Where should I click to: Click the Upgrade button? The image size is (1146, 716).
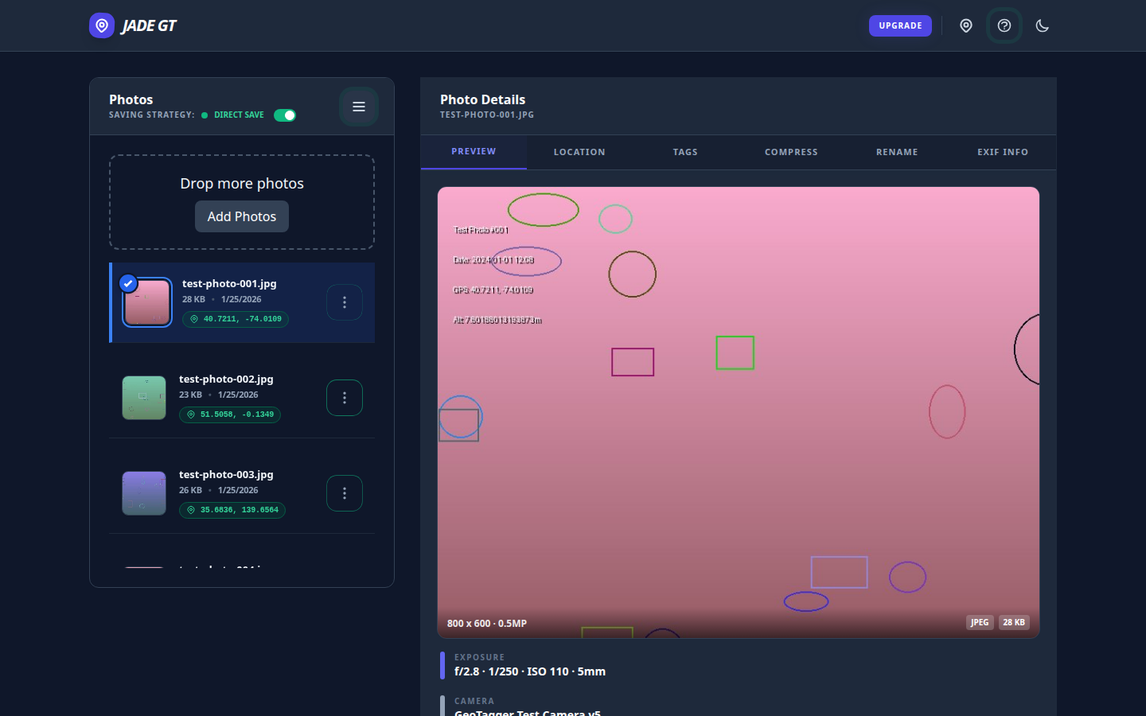point(900,25)
